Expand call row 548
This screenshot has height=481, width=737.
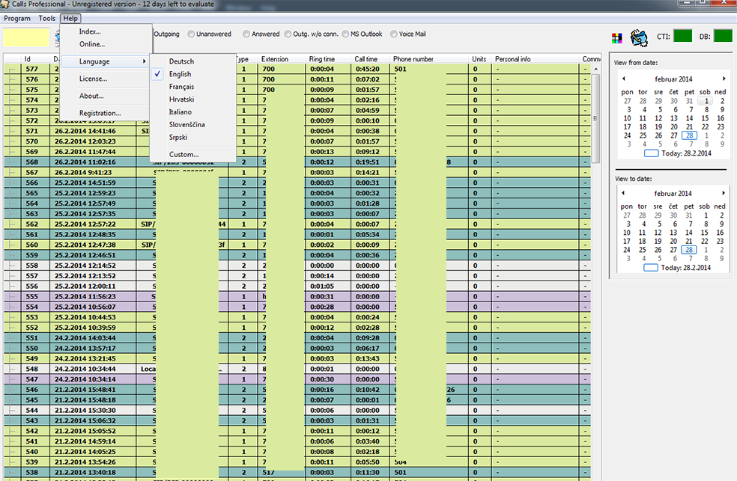(x=12, y=369)
